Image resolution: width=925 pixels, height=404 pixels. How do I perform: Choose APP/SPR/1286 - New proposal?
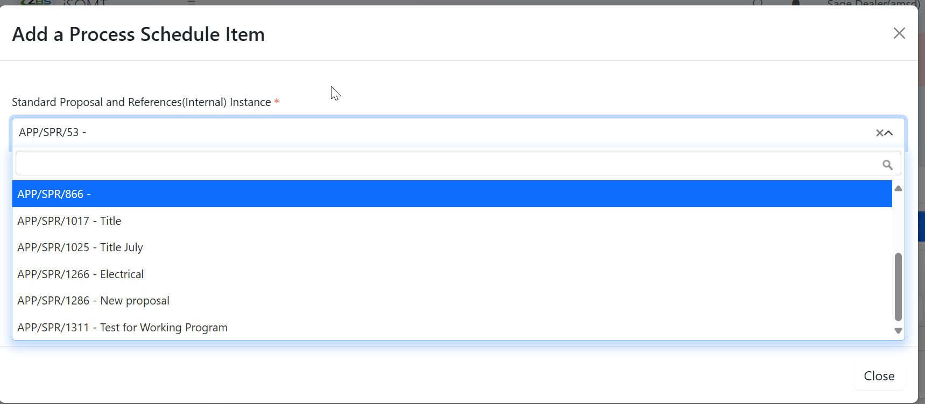94,301
